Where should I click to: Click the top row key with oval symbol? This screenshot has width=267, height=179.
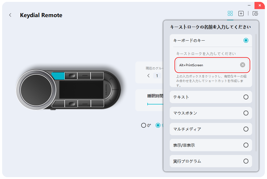[71, 76]
